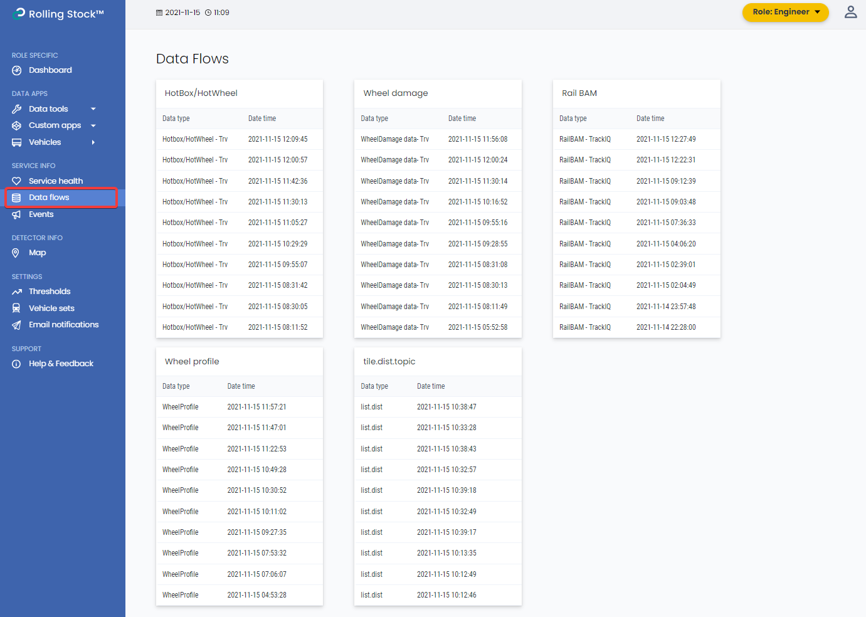Click the Service health heart icon

click(x=17, y=181)
